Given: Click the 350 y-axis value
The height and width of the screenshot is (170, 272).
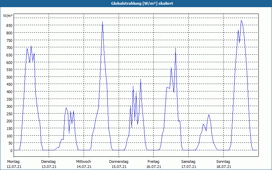Looking at the screenshot, I should point(9,99).
